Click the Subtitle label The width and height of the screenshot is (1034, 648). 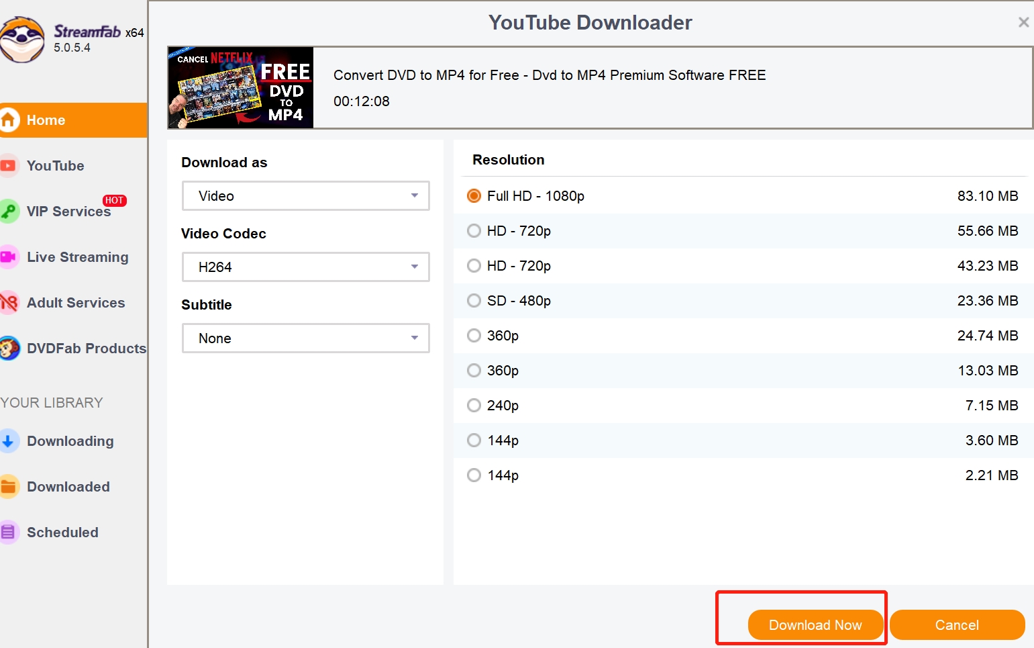[x=207, y=305]
